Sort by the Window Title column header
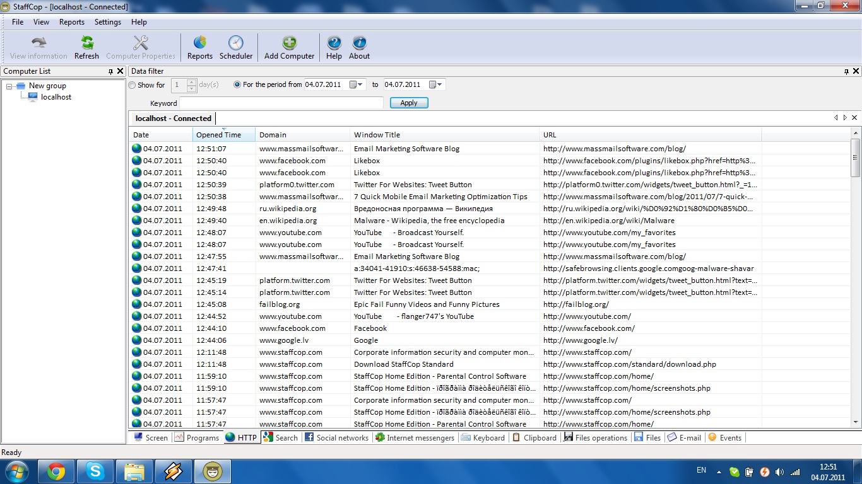Image resolution: width=862 pixels, height=484 pixels. point(445,135)
